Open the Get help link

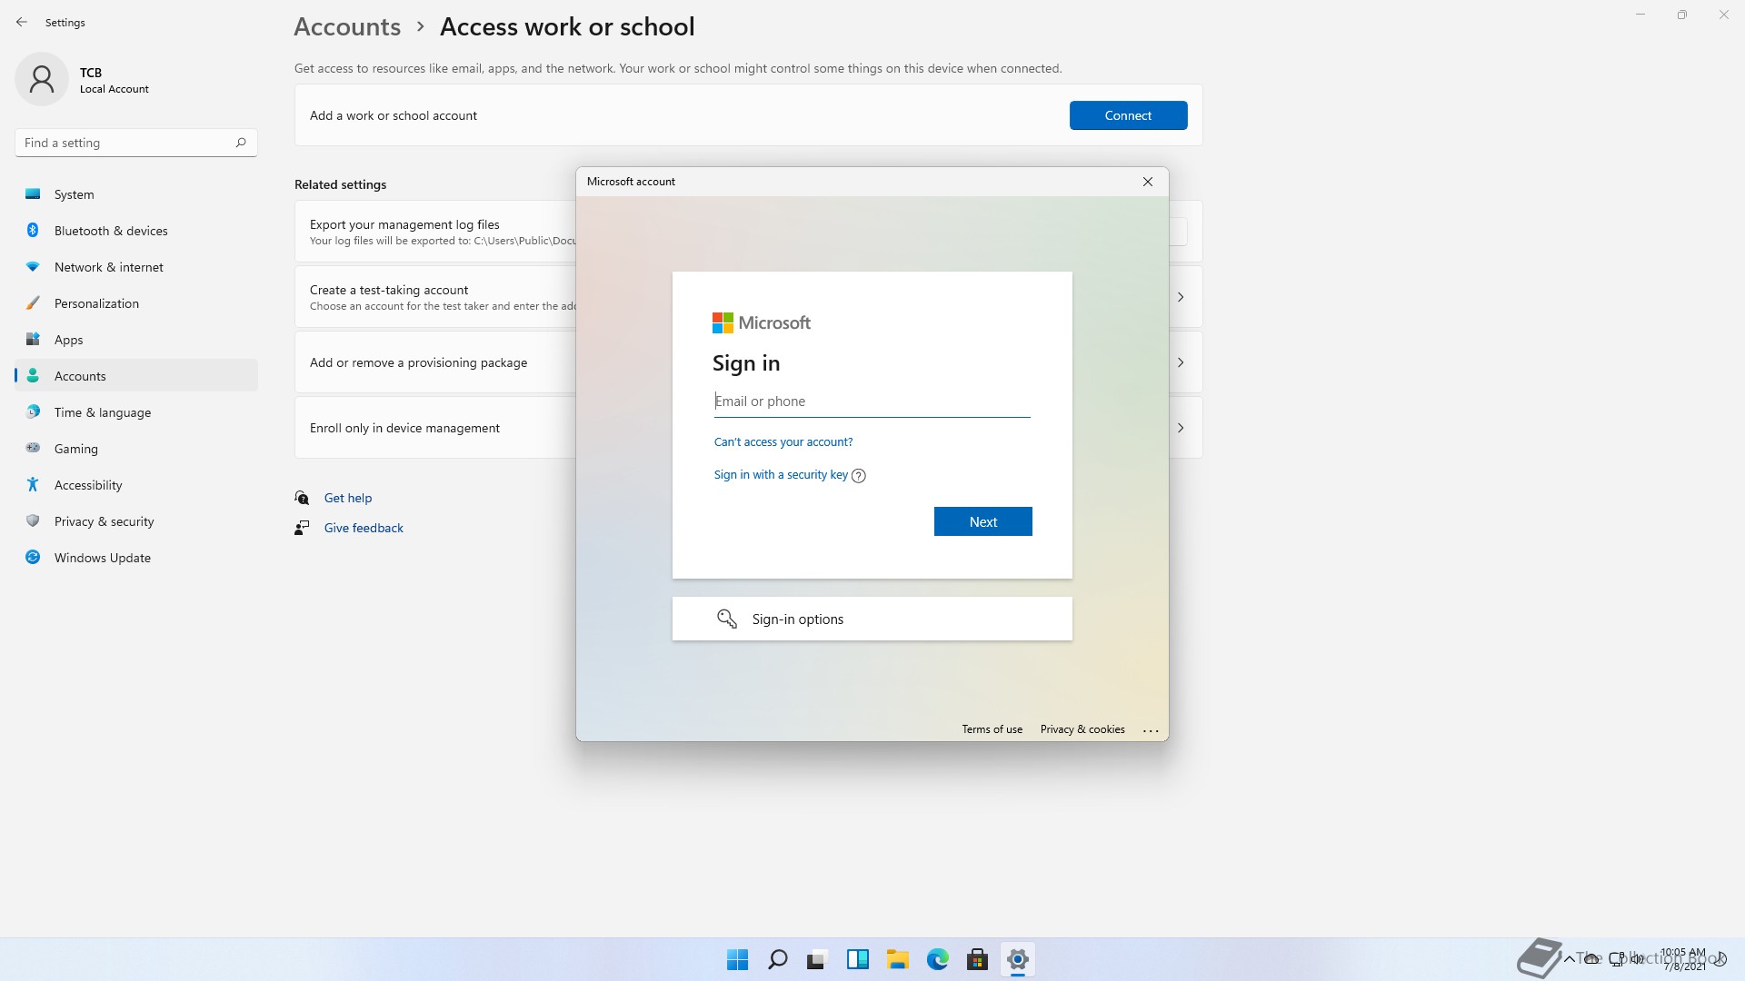pyautogui.click(x=348, y=498)
